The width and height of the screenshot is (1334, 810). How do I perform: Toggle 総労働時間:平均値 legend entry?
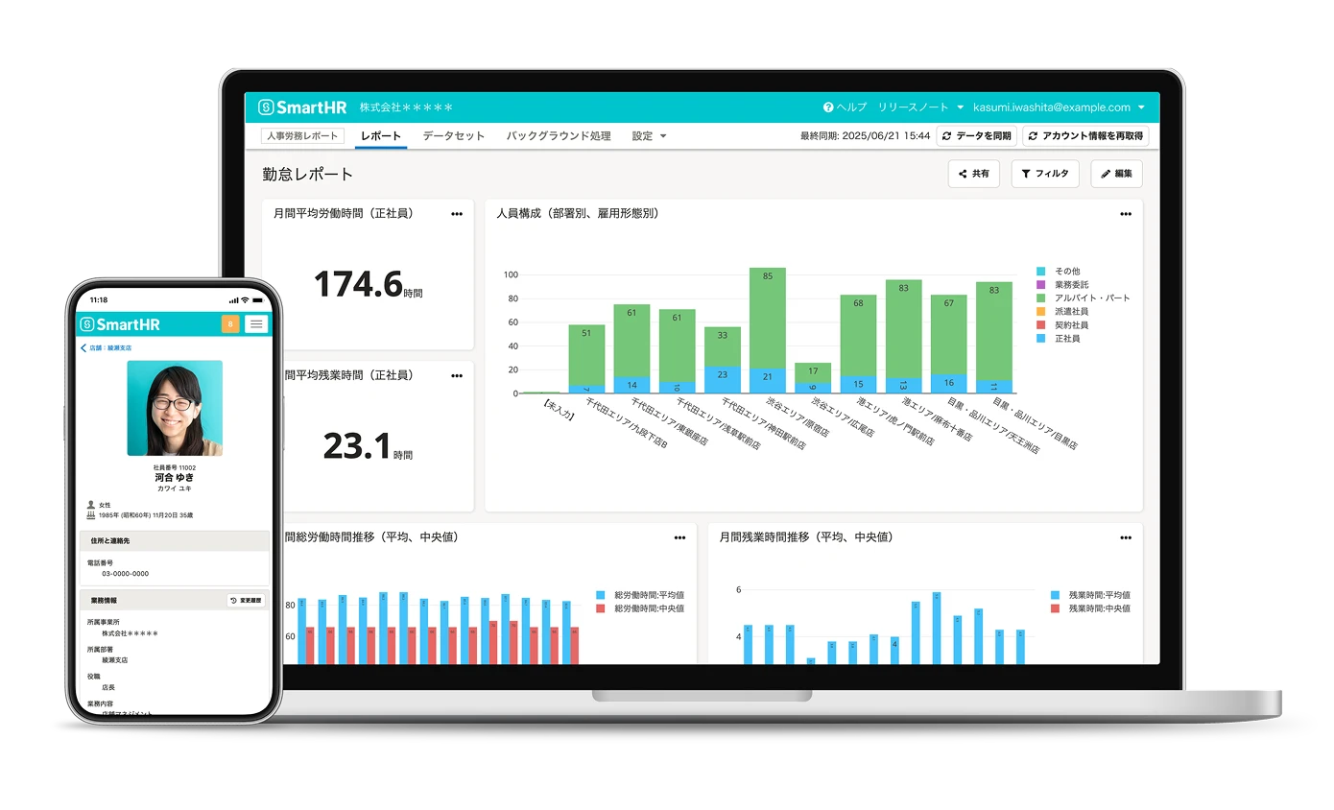pyautogui.click(x=640, y=595)
